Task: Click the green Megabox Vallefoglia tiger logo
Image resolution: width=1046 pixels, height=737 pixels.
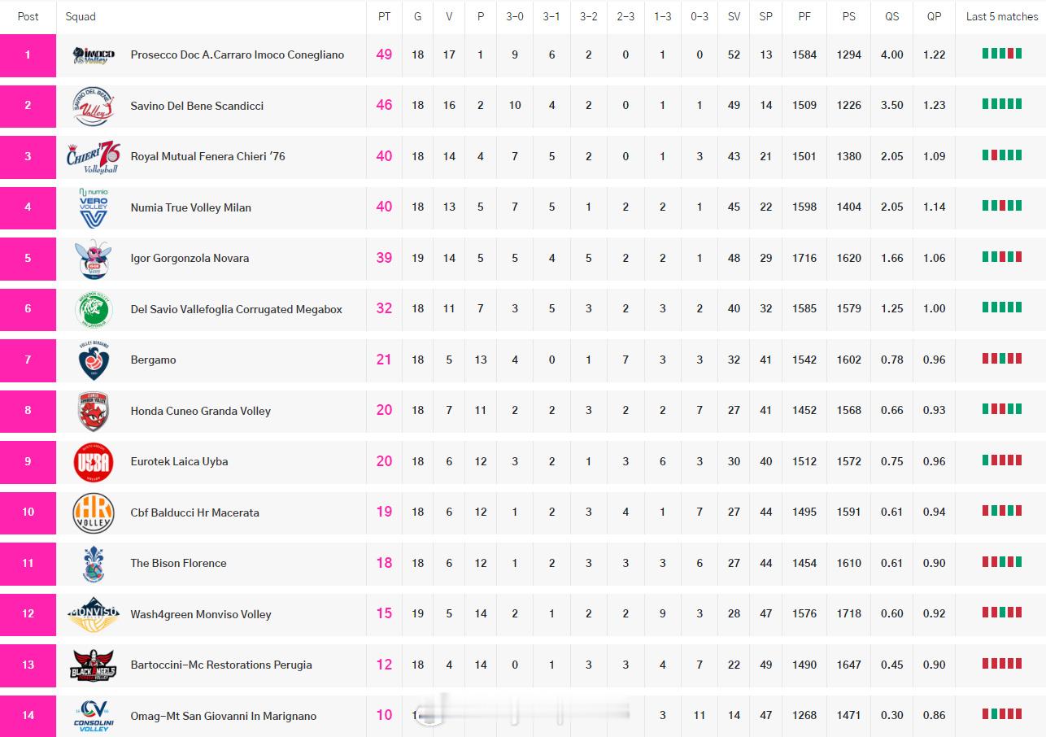Action: click(x=94, y=309)
